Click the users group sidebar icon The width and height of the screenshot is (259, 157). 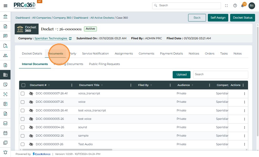(5, 55)
